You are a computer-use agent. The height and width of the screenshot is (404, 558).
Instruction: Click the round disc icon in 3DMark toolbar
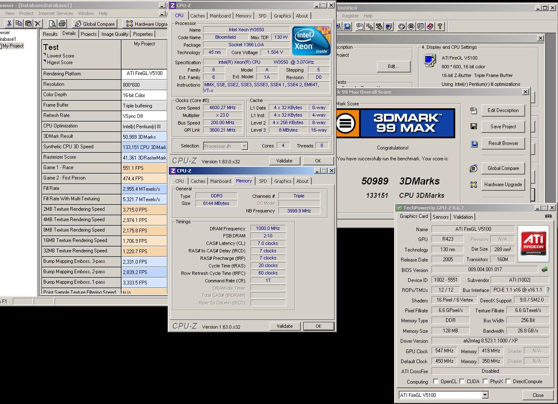402,26
